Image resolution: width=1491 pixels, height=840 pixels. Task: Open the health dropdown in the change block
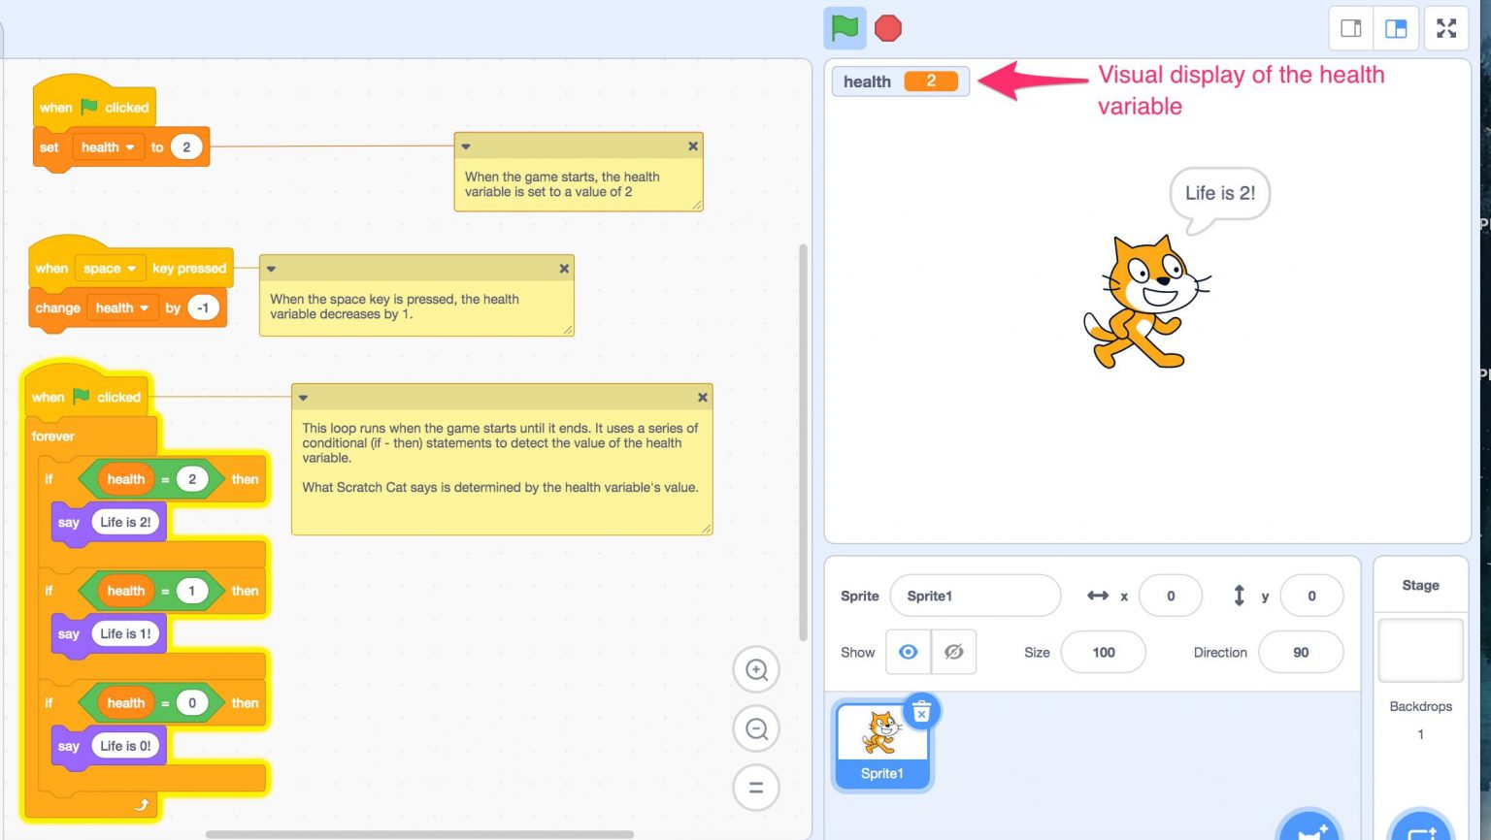(122, 307)
